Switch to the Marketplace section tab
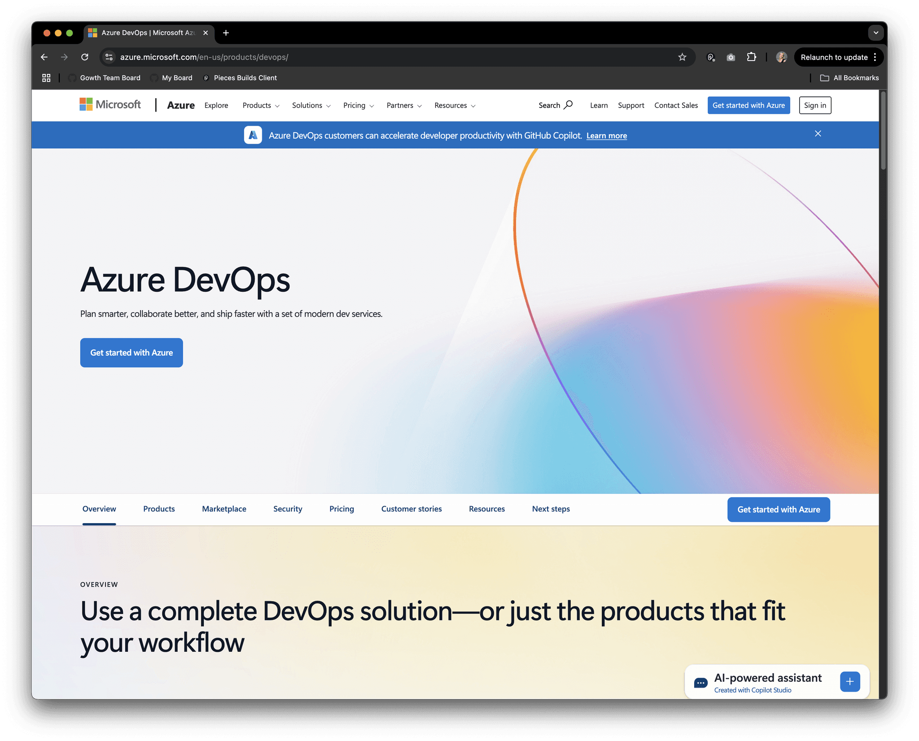The height and width of the screenshot is (741, 919). (224, 509)
